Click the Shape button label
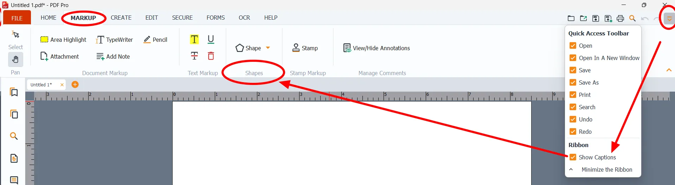675x185 pixels. tap(253, 48)
